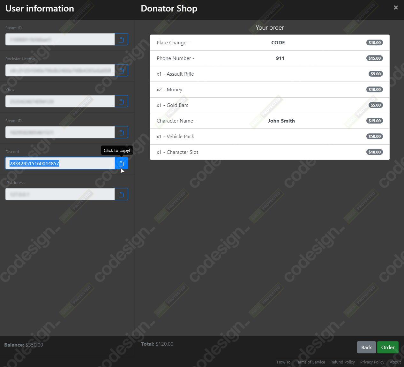Click the $50.00 badge on Vehicle Pack
The height and width of the screenshot is (367, 404).
click(375, 136)
